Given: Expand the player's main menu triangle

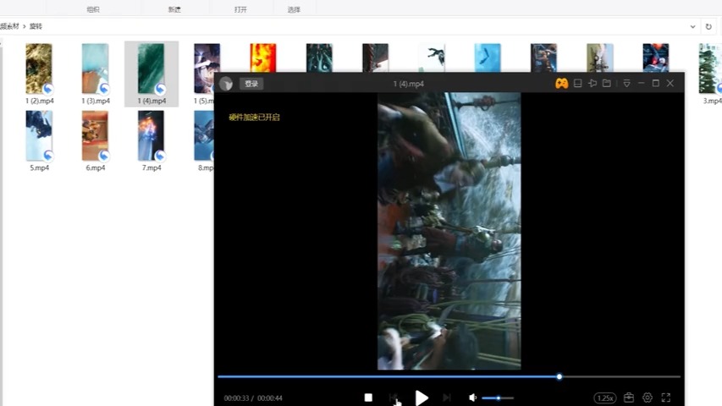Looking at the screenshot, I should (x=626, y=84).
